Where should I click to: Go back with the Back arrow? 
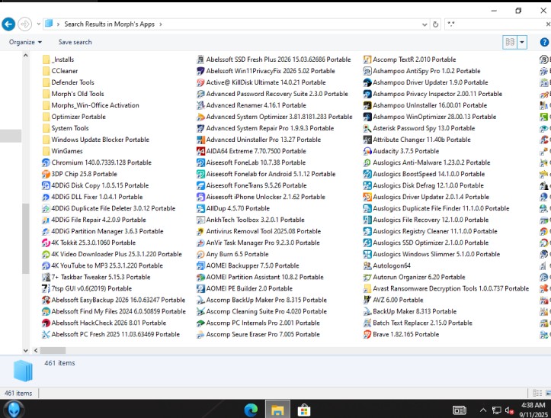(x=8, y=24)
